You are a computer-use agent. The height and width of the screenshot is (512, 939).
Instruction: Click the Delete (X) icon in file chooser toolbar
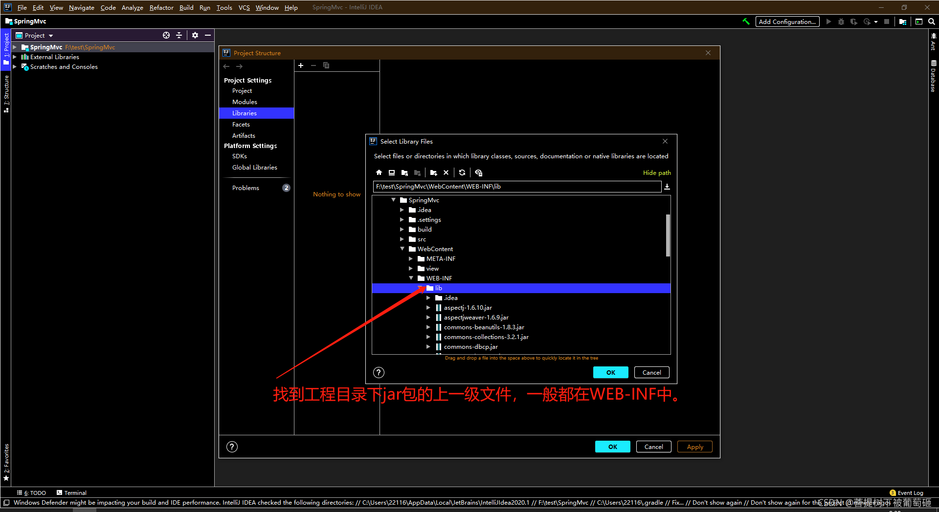point(446,172)
